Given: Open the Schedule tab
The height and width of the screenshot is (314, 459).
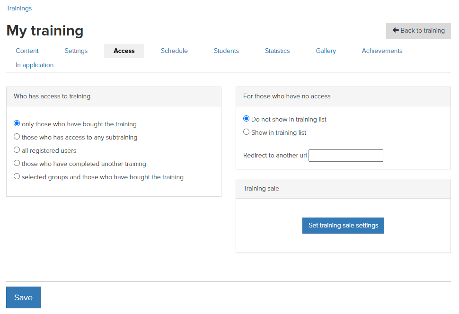Looking at the screenshot, I should 174,51.
